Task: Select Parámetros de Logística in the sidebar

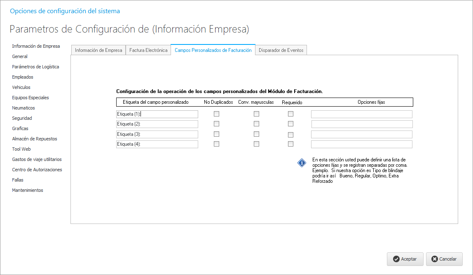Action: [35, 67]
